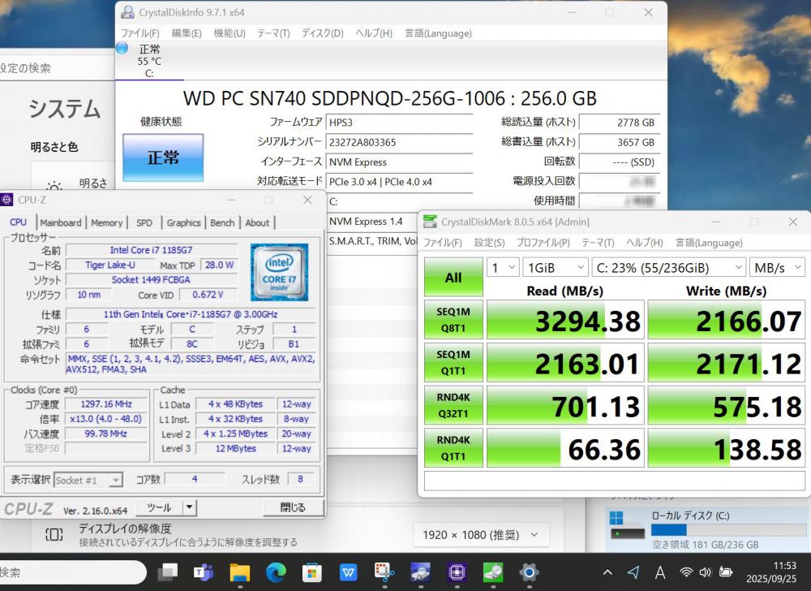The image size is (811, 591).
Task: Run the RND4K Q32T1 test
Action: 453,405
